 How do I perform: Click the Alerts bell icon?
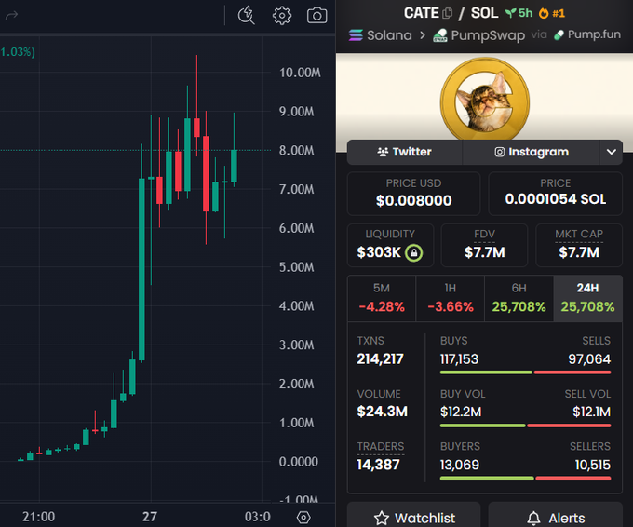tap(533, 518)
